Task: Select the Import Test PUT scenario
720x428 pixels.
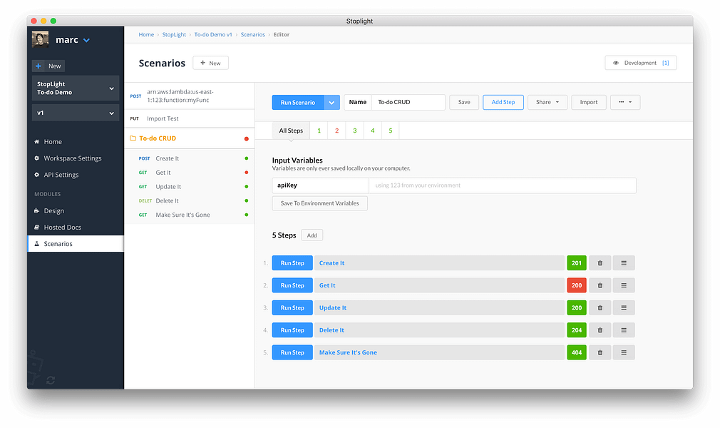Action: pyautogui.click(x=190, y=118)
